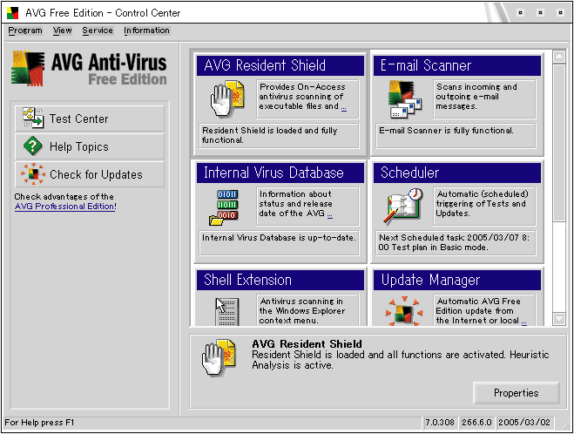Follow the AVG Professional Edition link
The image size is (574, 434).
[65, 207]
